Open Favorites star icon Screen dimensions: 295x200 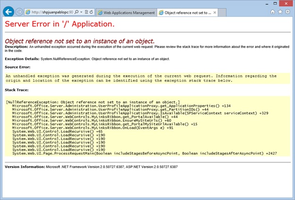(x=280, y=11)
